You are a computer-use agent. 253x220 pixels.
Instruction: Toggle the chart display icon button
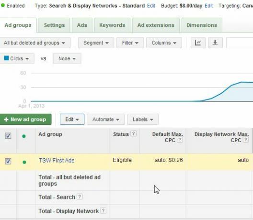click(x=198, y=43)
